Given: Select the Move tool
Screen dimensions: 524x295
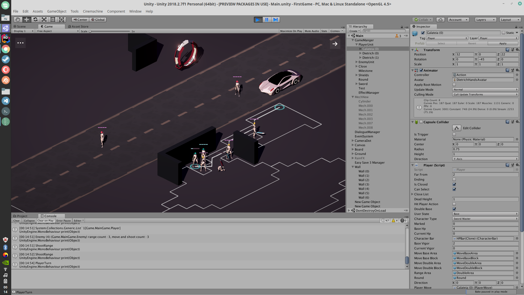Looking at the screenshot, I should [26, 20].
